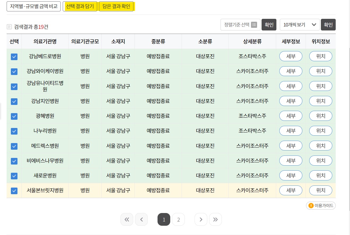The image size is (350, 235).
Task: Expand the view-count chevron arrow
Action: (314, 25)
